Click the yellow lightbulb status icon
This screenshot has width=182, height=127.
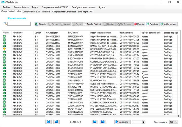pos(4,49)
